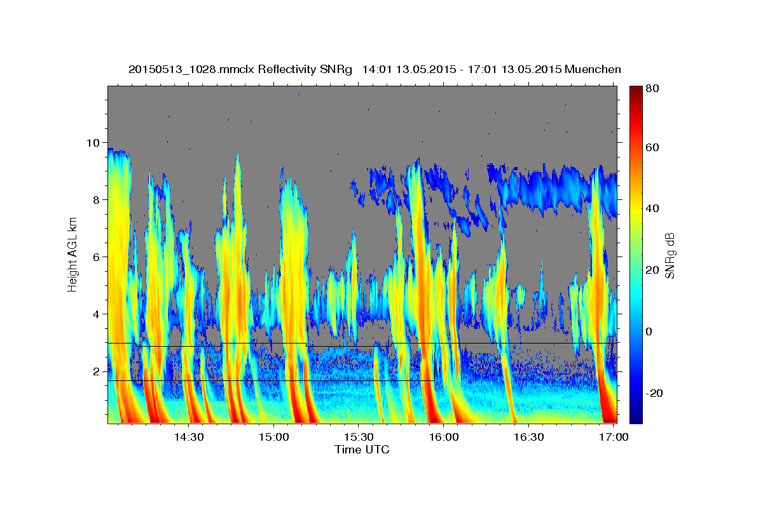Click the colorbar value 0
Screen dimensions: 763x508
[x=649, y=331]
